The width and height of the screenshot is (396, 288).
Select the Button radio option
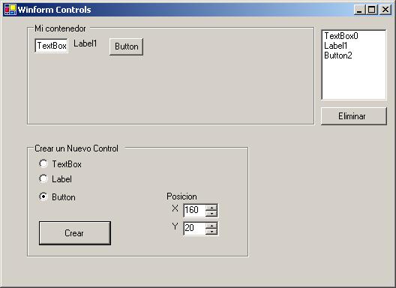coord(57,196)
